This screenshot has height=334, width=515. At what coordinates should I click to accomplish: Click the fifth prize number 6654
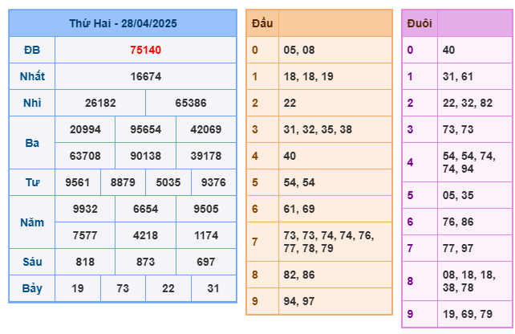pos(145,209)
